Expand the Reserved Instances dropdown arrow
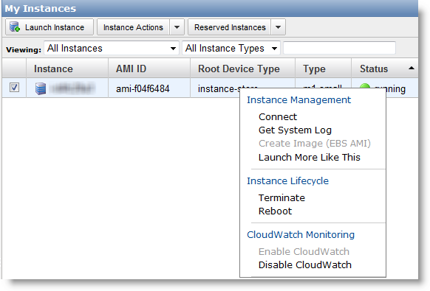The height and width of the screenshot is (291, 430). 278,27
